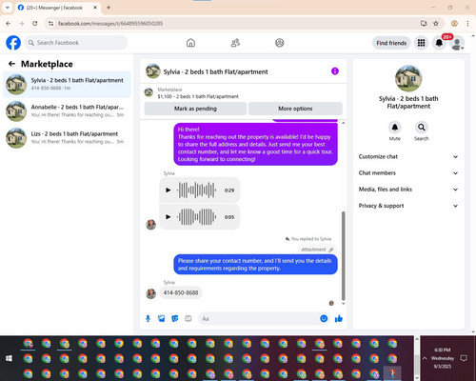Search in conversation with magnifier icon
The image size is (476, 381).
(422, 128)
